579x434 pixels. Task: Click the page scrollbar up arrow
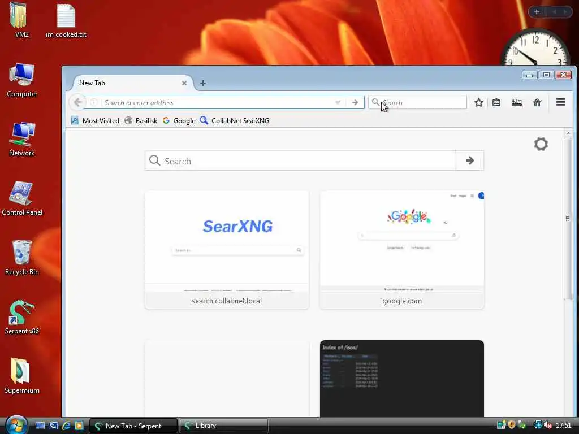tap(568, 133)
